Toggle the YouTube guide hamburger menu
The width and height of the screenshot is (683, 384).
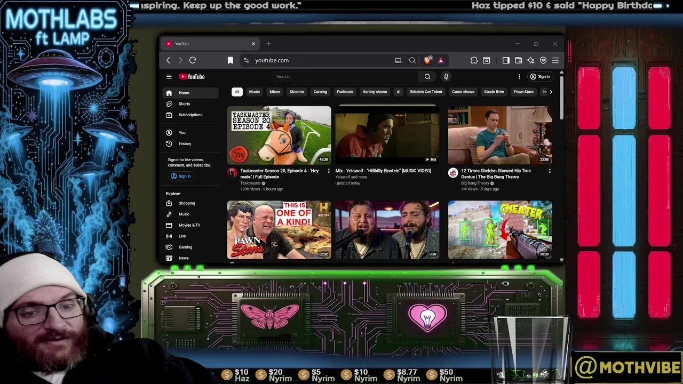point(169,76)
